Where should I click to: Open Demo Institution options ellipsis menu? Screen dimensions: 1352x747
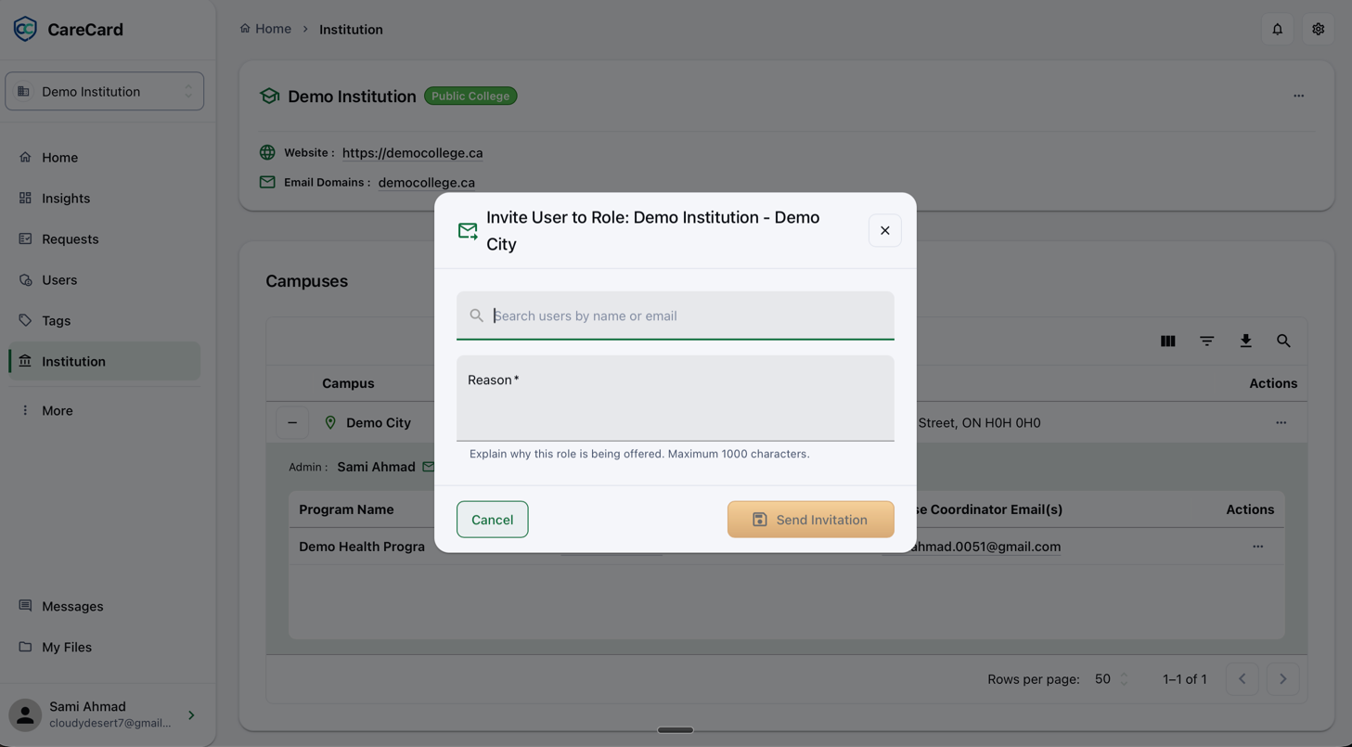coord(1299,96)
